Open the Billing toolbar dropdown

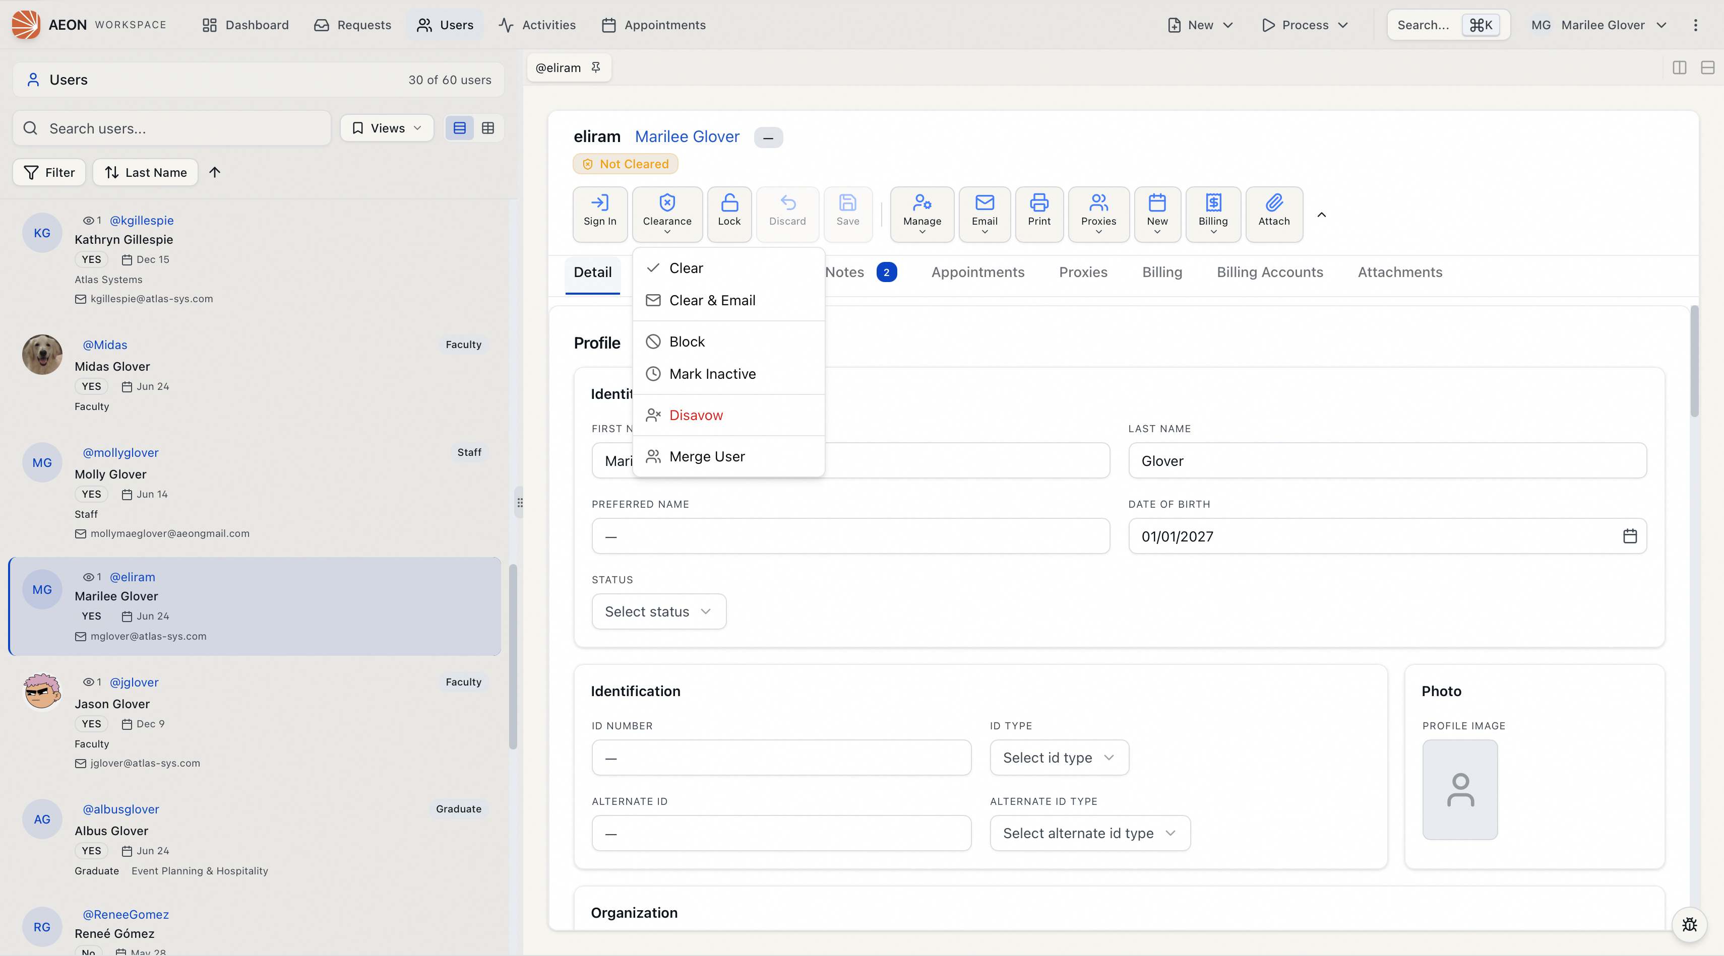(1213, 214)
